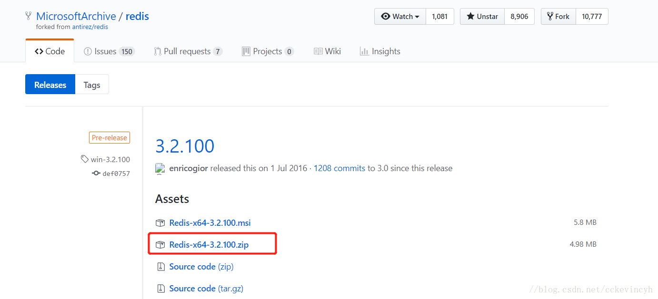Download Source code (tar.gz)

[206, 289]
